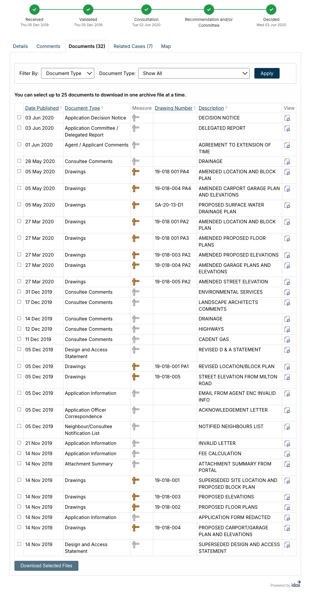Image resolution: width=309 pixels, height=592 pixels.
Task: Sort by Drawing Number column
Action: (174, 108)
